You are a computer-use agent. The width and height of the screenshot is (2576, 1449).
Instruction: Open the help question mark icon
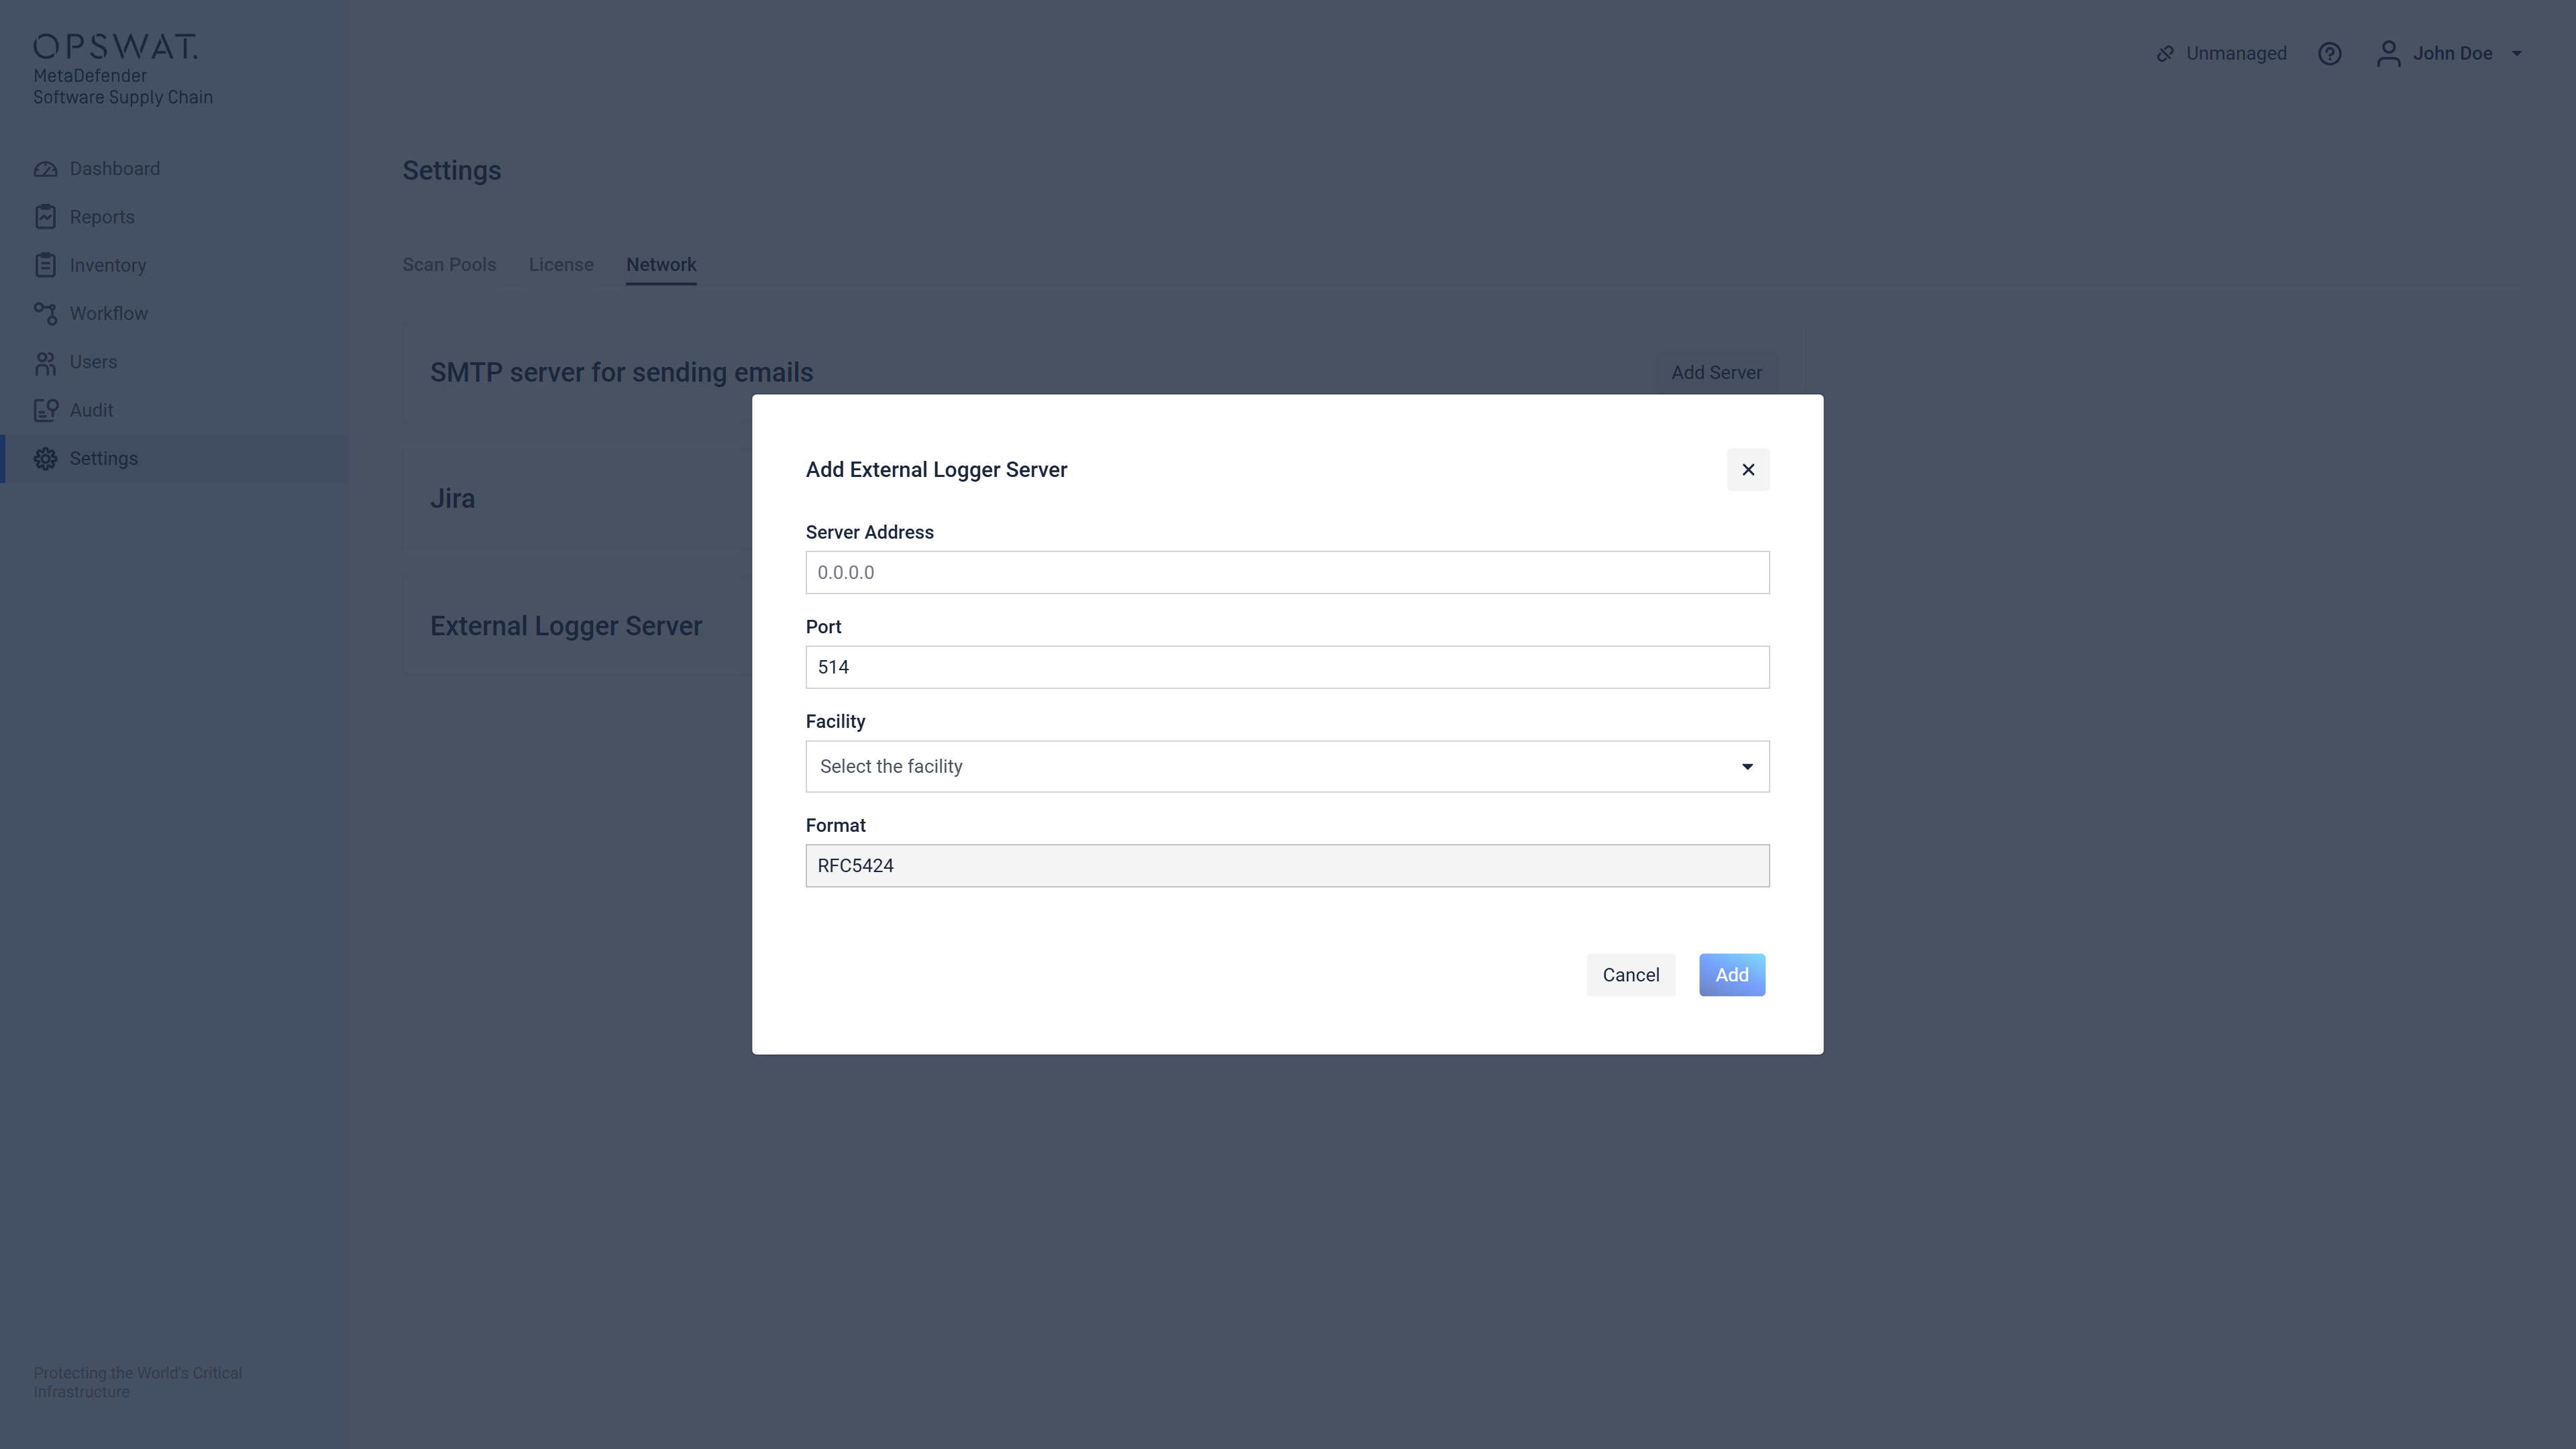pyautogui.click(x=2329, y=54)
